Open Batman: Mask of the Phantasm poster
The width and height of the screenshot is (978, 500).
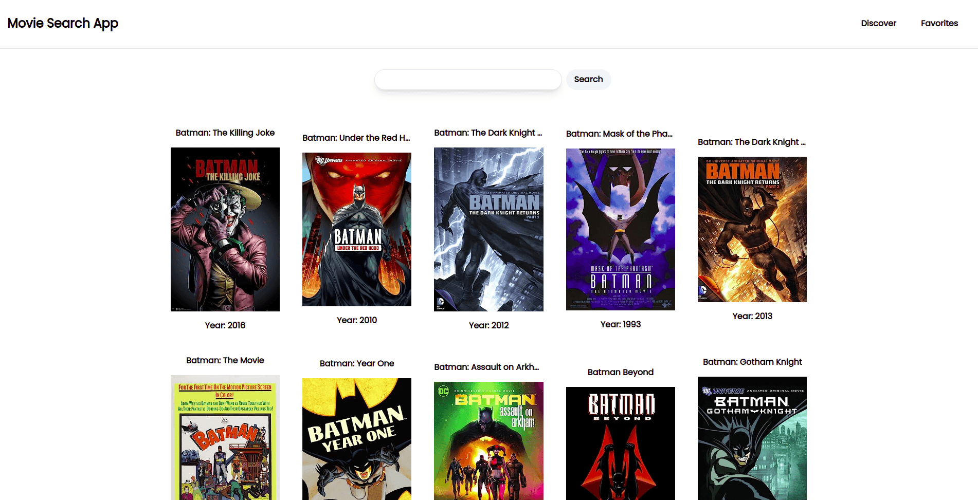pos(621,229)
